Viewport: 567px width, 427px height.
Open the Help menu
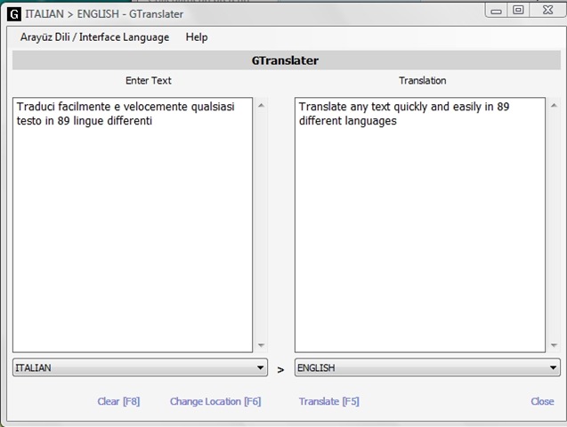(197, 37)
